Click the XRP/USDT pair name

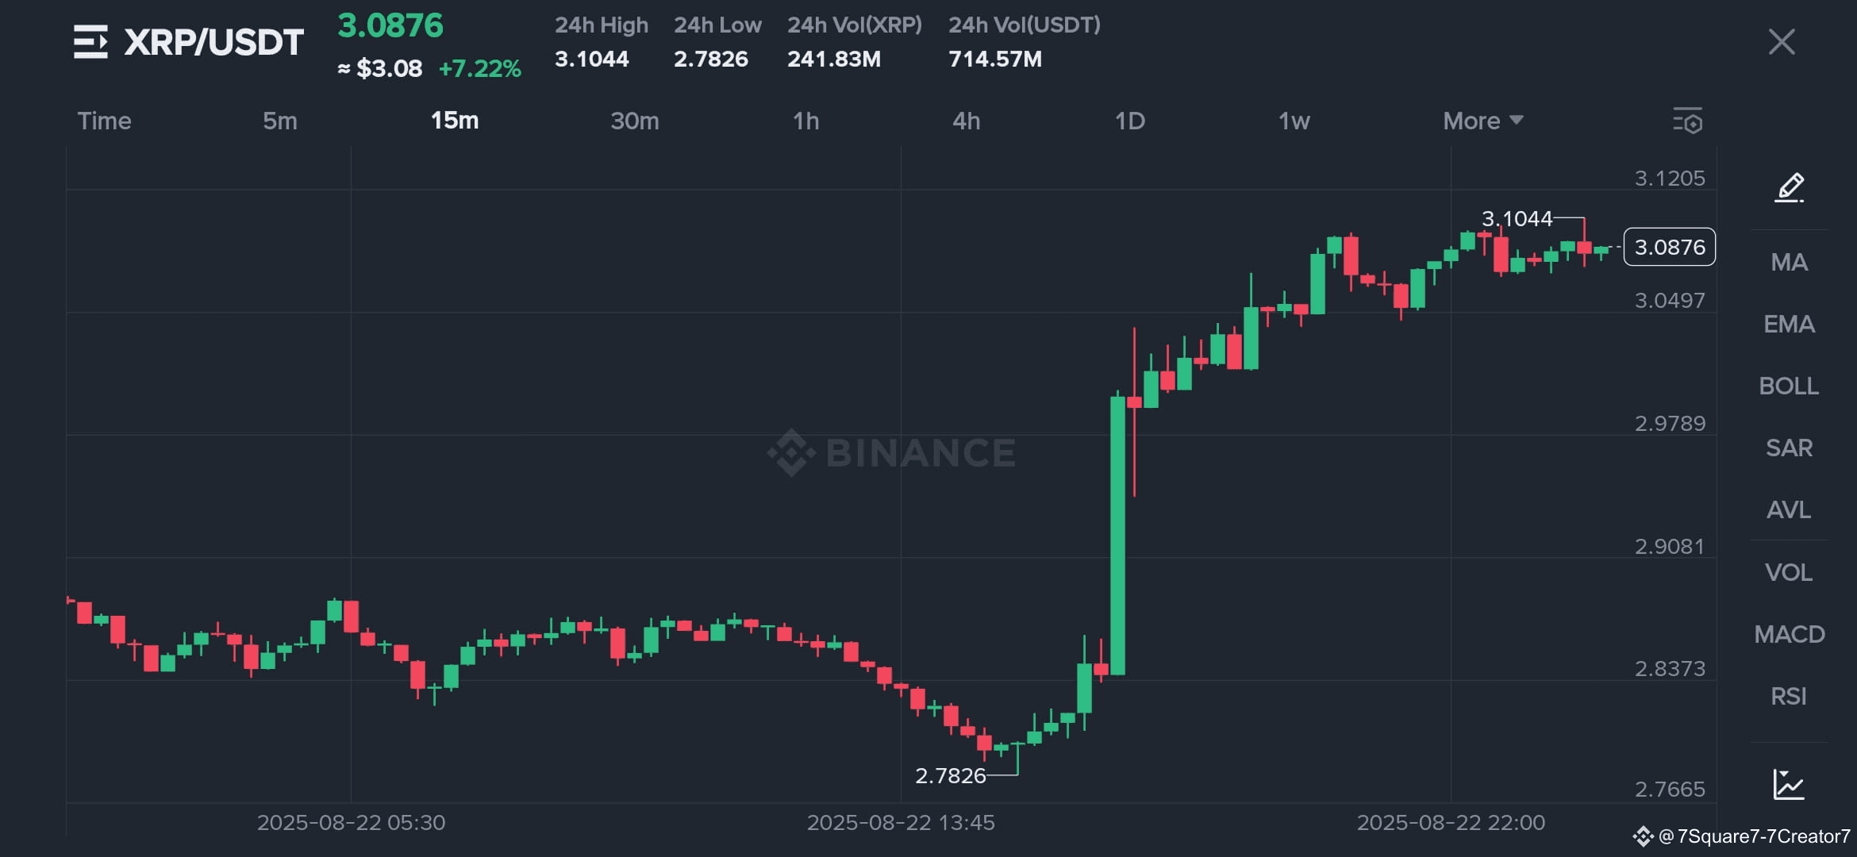[213, 42]
